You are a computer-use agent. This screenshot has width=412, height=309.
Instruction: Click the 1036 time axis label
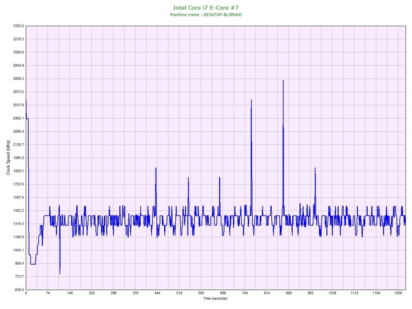[x=333, y=293]
